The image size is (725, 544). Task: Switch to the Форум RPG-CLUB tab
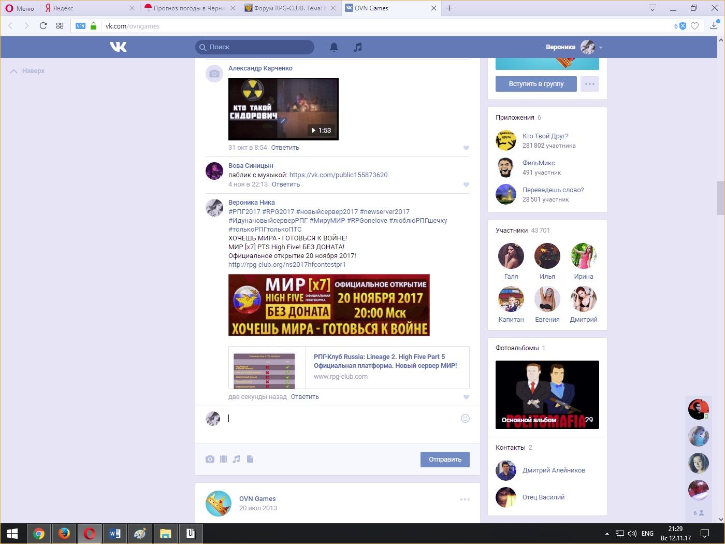290,8
